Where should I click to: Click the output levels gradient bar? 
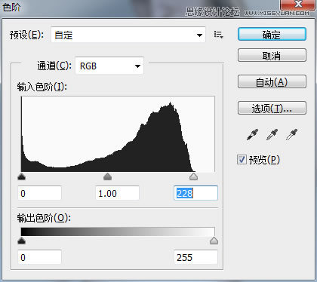(x=118, y=231)
